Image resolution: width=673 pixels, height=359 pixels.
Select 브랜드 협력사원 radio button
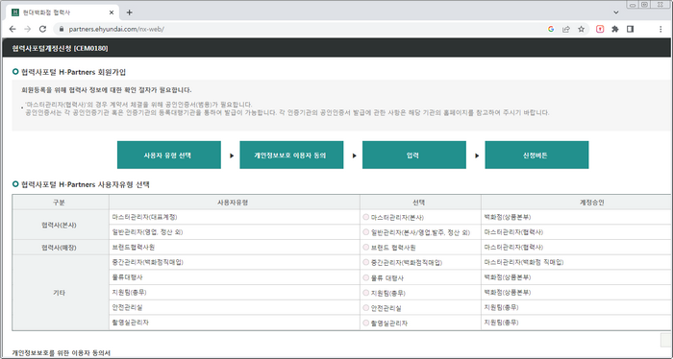pos(365,248)
